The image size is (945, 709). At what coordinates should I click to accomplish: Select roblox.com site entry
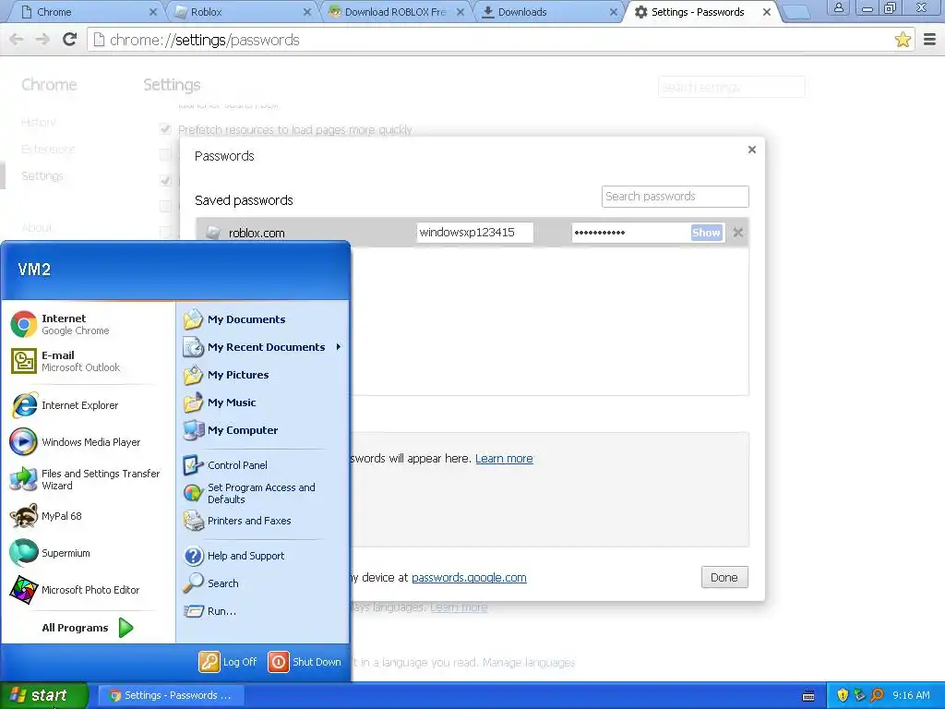pos(257,234)
